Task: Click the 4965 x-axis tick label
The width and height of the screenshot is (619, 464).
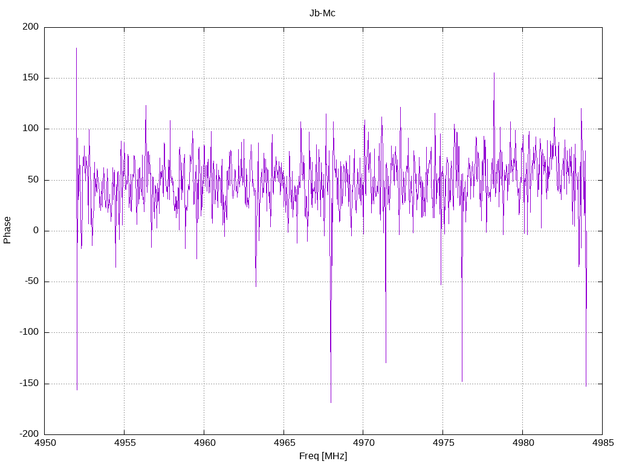Action: pyautogui.click(x=284, y=443)
